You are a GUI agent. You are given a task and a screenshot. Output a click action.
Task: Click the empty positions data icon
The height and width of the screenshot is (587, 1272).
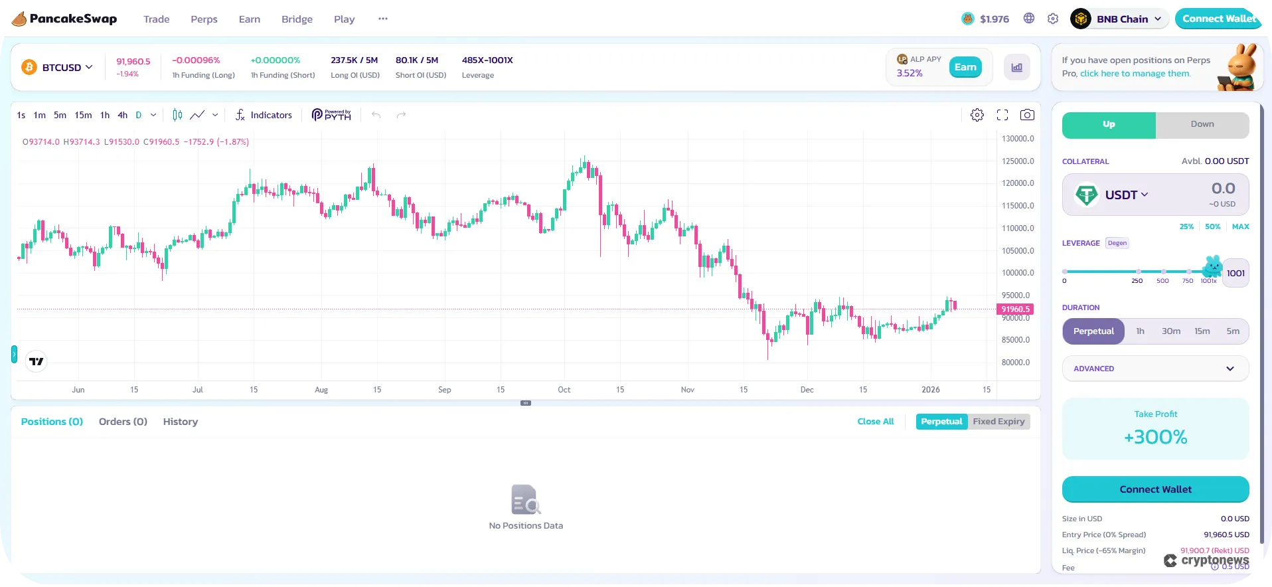(526, 499)
